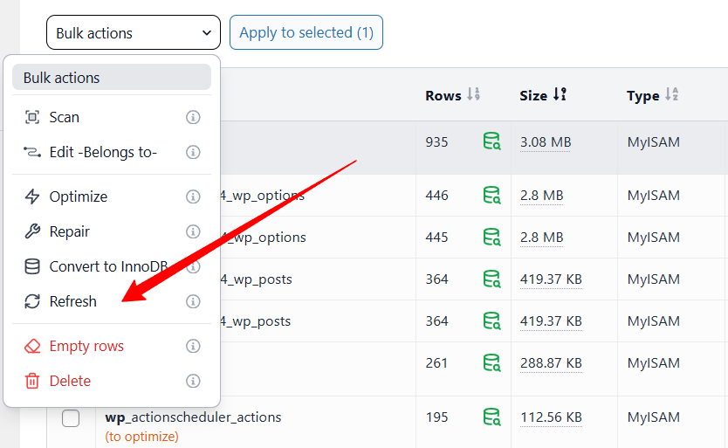
Task: Click the 195 rows count cell
Action: pyautogui.click(x=437, y=417)
